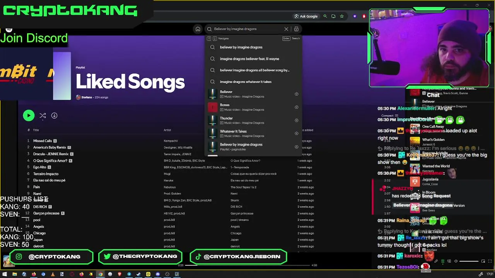495x278 pixels.
Task: Select the track 'Garçon princesse'
Action: pyautogui.click(x=46, y=213)
